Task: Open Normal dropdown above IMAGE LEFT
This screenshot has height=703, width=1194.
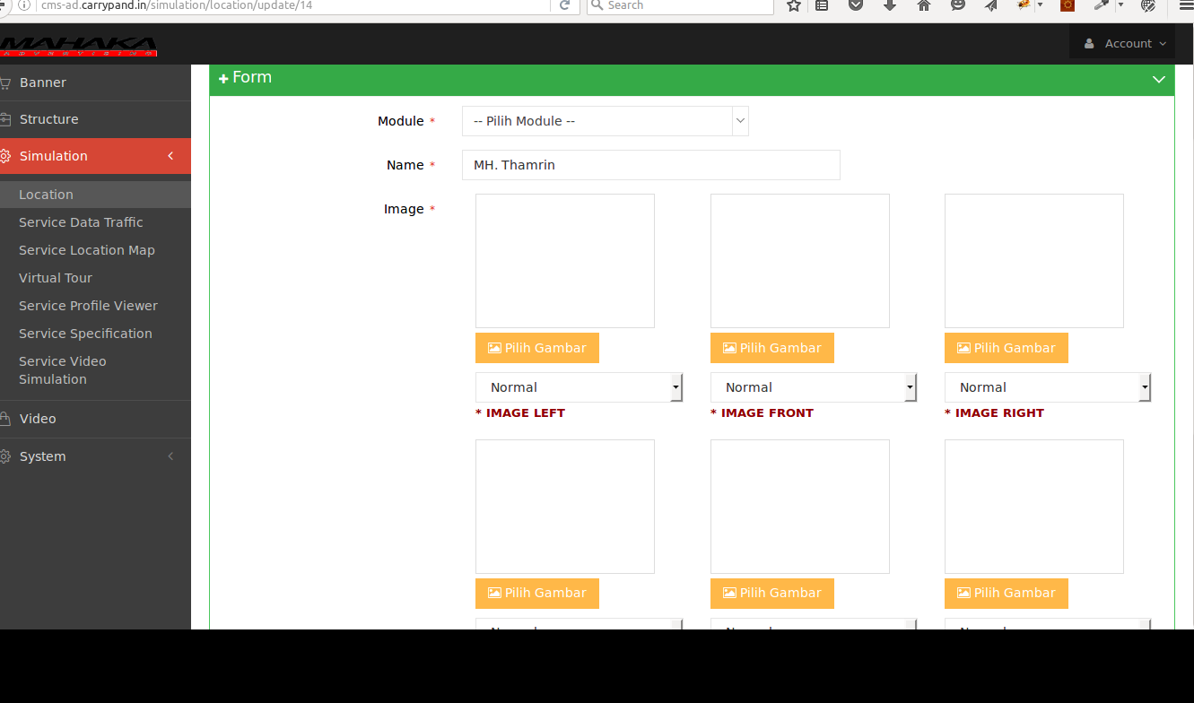Action: point(579,387)
